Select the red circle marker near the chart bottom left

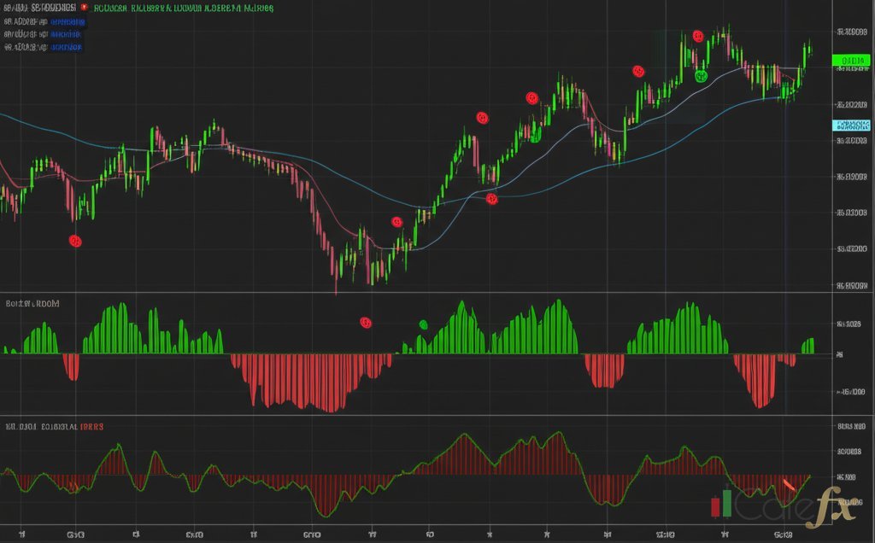(x=75, y=241)
